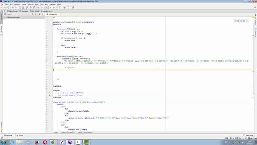The image size is (257, 145).
Task: Click the Undo toolbar icon
Action: [12, 8]
